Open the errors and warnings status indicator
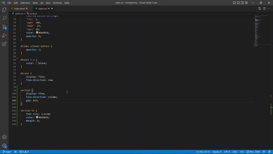The width and height of the screenshot is (273, 154). [24, 152]
